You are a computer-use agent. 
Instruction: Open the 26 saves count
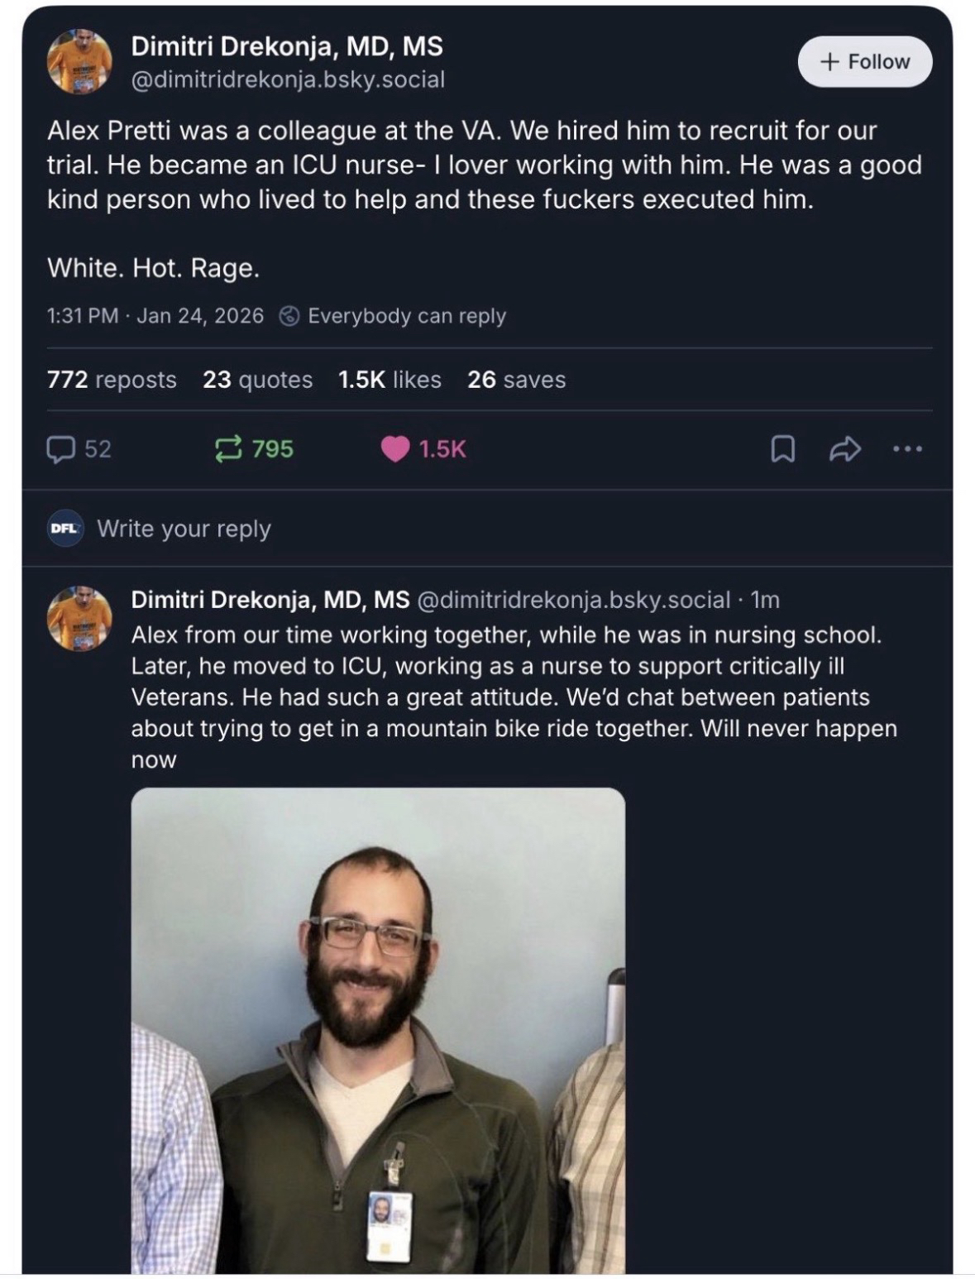tap(516, 380)
